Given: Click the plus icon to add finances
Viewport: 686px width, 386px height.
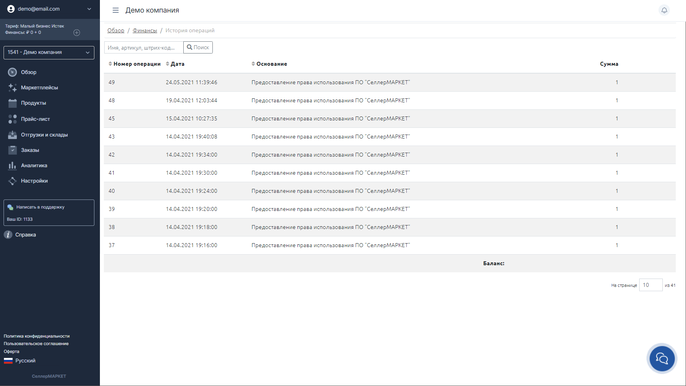Looking at the screenshot, I should coord(77,33).
